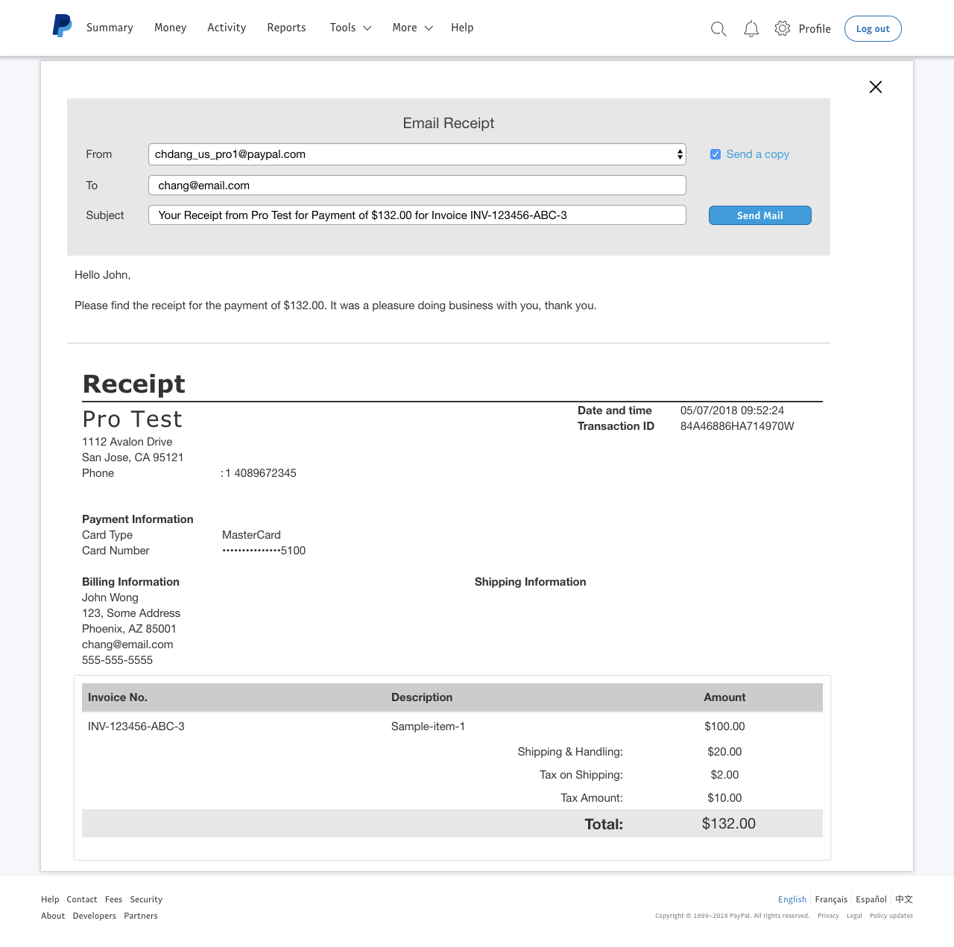Open the notifications bell icon
The image size is (954, 947).
click(x=751, y=29)
